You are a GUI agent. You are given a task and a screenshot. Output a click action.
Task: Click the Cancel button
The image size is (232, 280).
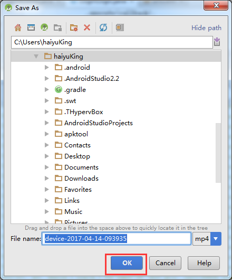pyautogui.click(x=165, y=263)
